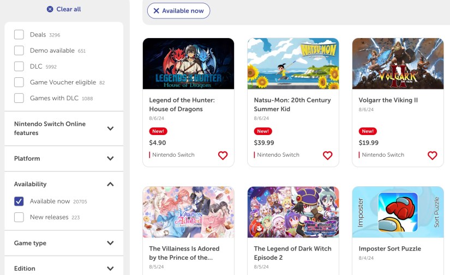Image resolution: width=450 pixels, height=275 pixels.
Task: Click Nintendo Switch label under $39.99
Action: [278, 155]
